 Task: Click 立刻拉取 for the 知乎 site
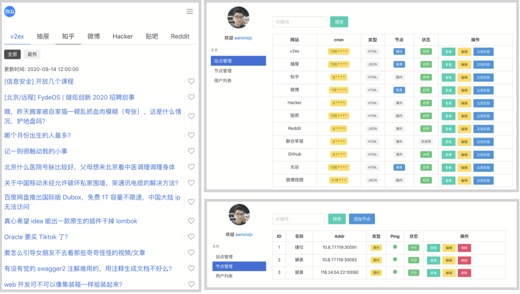484,78
